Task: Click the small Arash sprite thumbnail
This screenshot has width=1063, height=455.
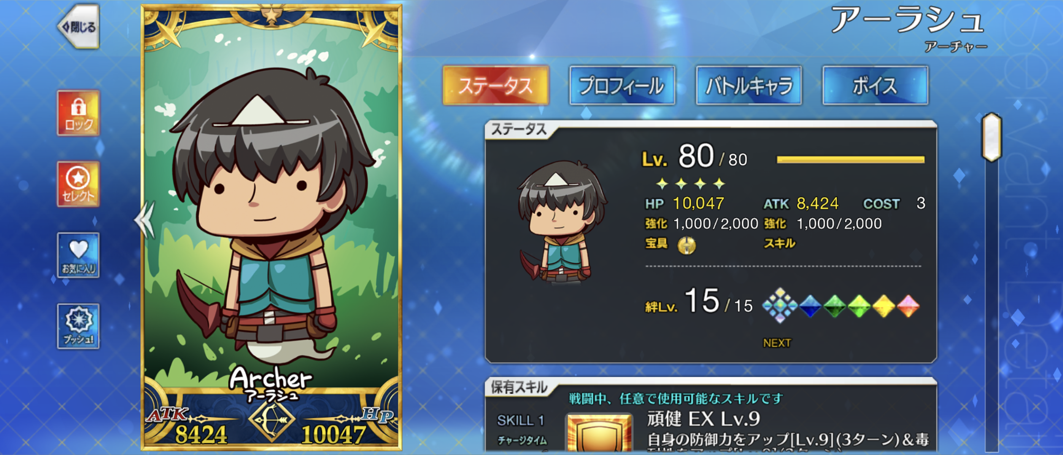Action: click(x=561, y=221)
